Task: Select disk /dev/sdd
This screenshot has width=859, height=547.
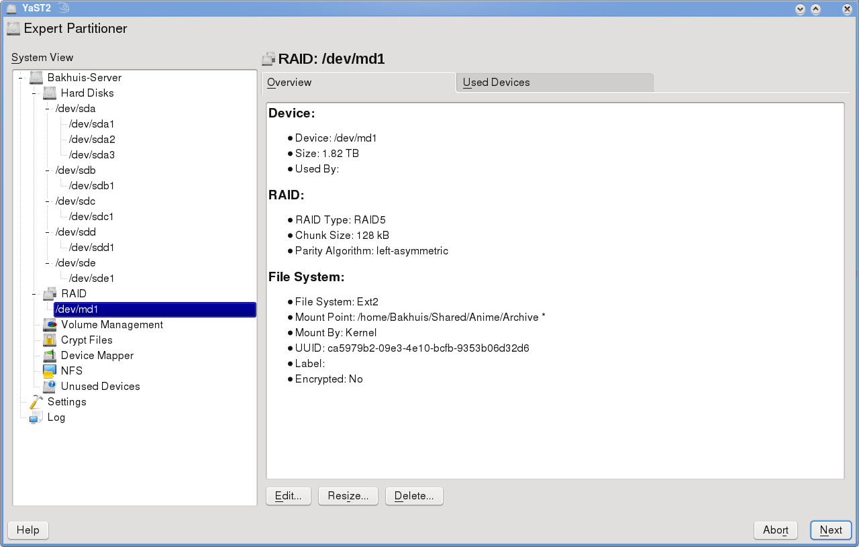Action: [x=76, y=232]
